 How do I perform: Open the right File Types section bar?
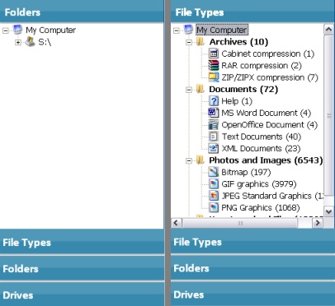click(252, 242)
